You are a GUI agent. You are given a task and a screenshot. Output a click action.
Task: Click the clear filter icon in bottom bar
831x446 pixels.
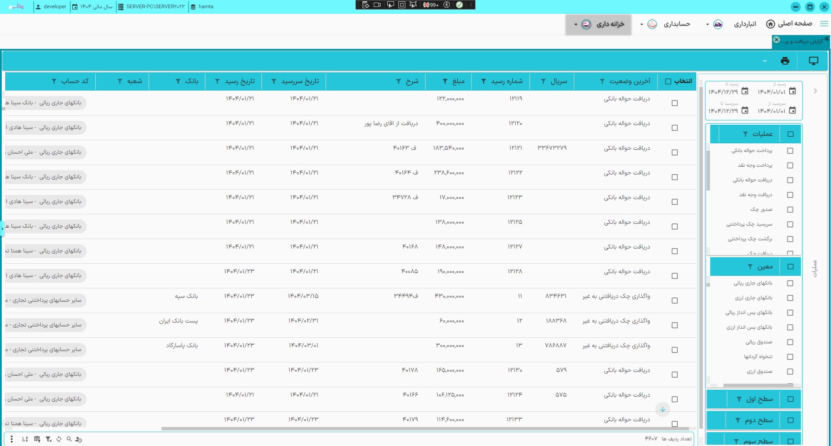pos(49,439)
